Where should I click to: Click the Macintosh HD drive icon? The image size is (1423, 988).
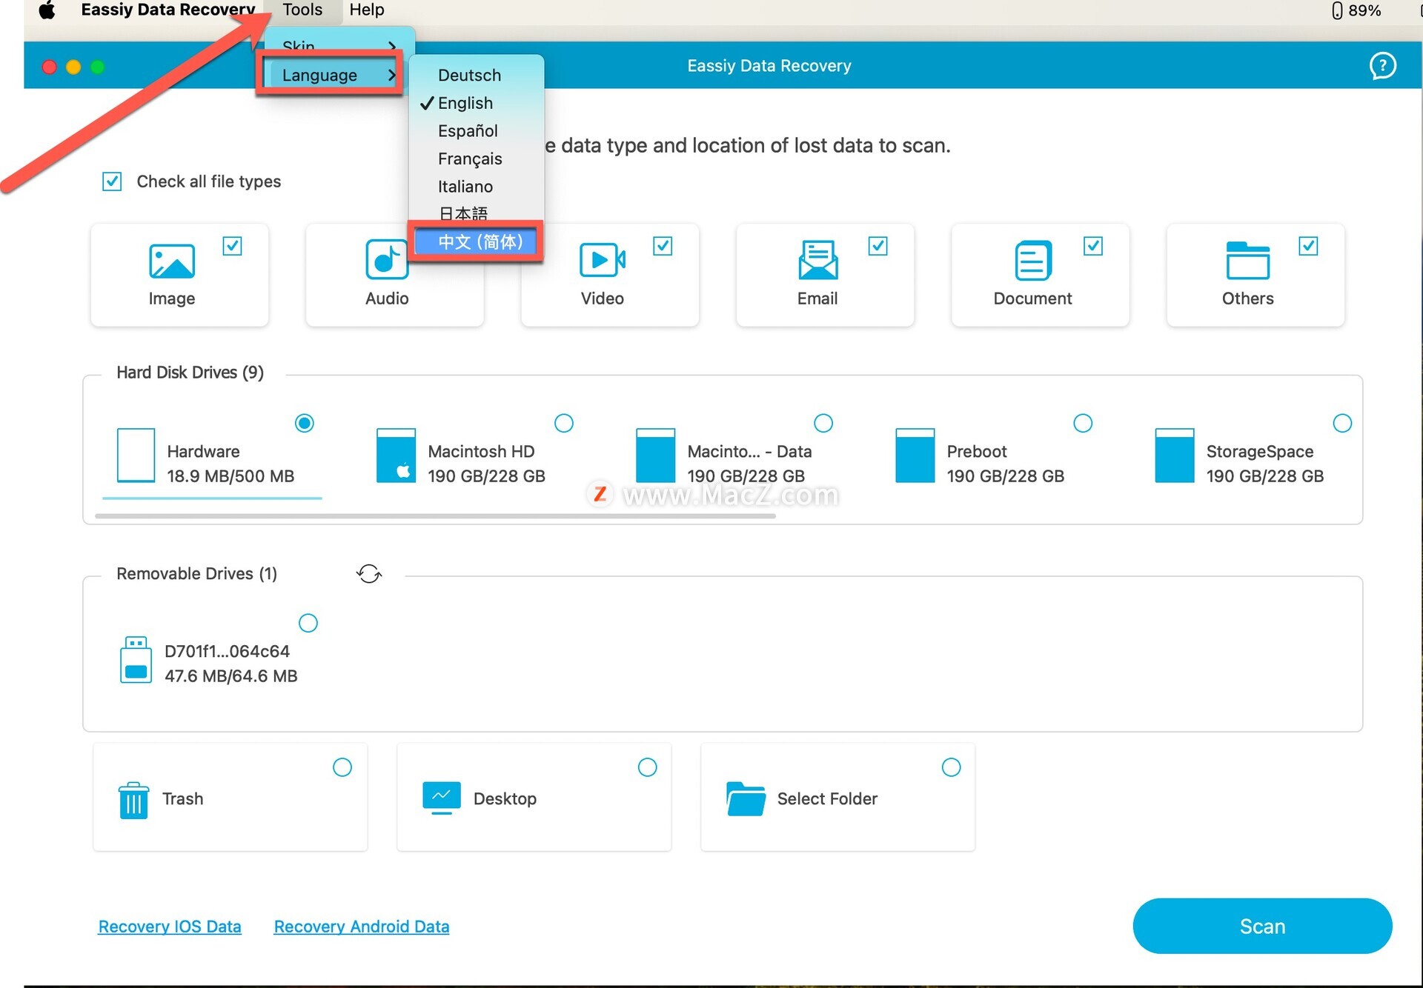coord(396,455)
